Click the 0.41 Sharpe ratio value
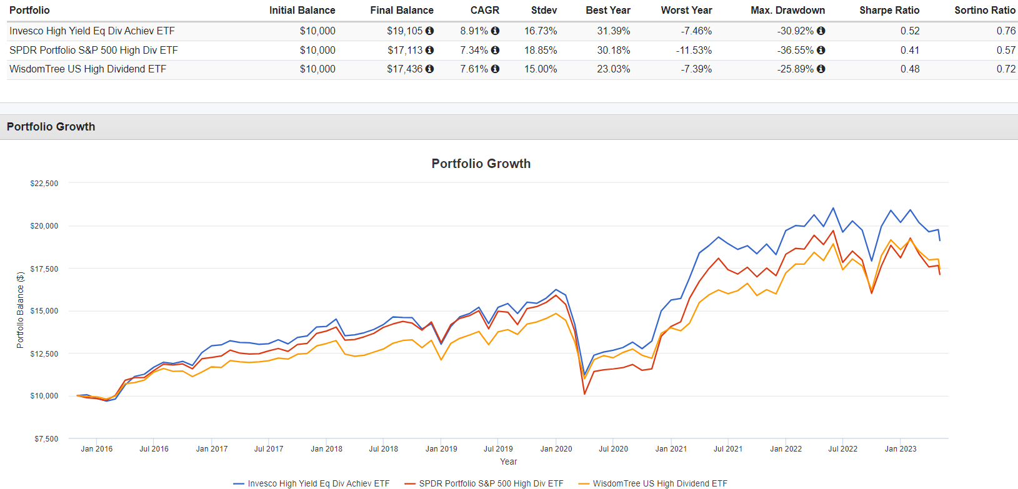Screen dimensions: 1018x489 910,50
